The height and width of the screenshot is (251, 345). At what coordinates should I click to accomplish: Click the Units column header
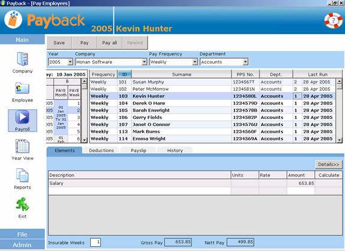coord(245,175)
